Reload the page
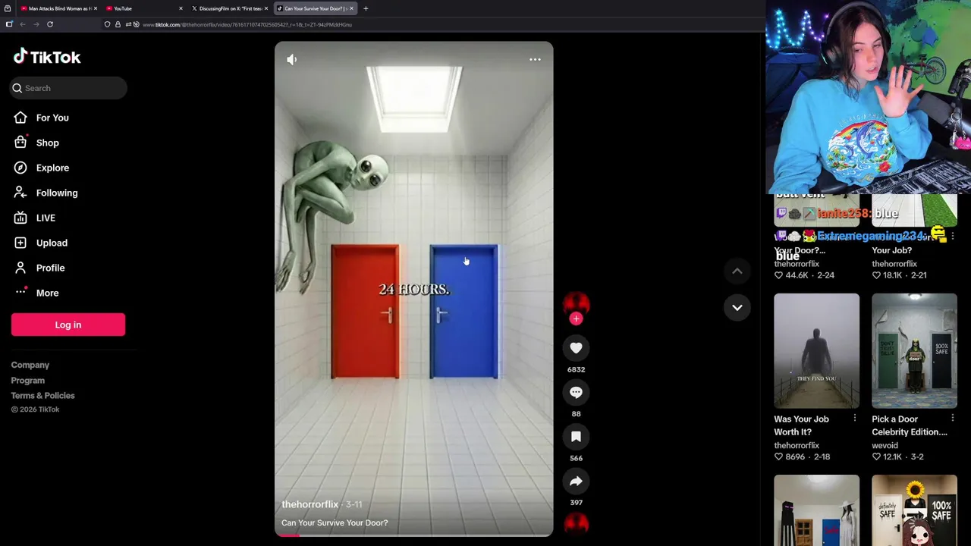This screenshot has height=546, width=971. (50, 24)
